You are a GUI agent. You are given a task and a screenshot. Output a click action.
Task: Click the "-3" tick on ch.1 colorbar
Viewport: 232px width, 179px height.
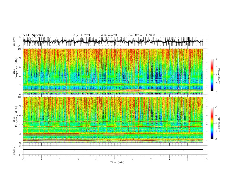(216, 59)
